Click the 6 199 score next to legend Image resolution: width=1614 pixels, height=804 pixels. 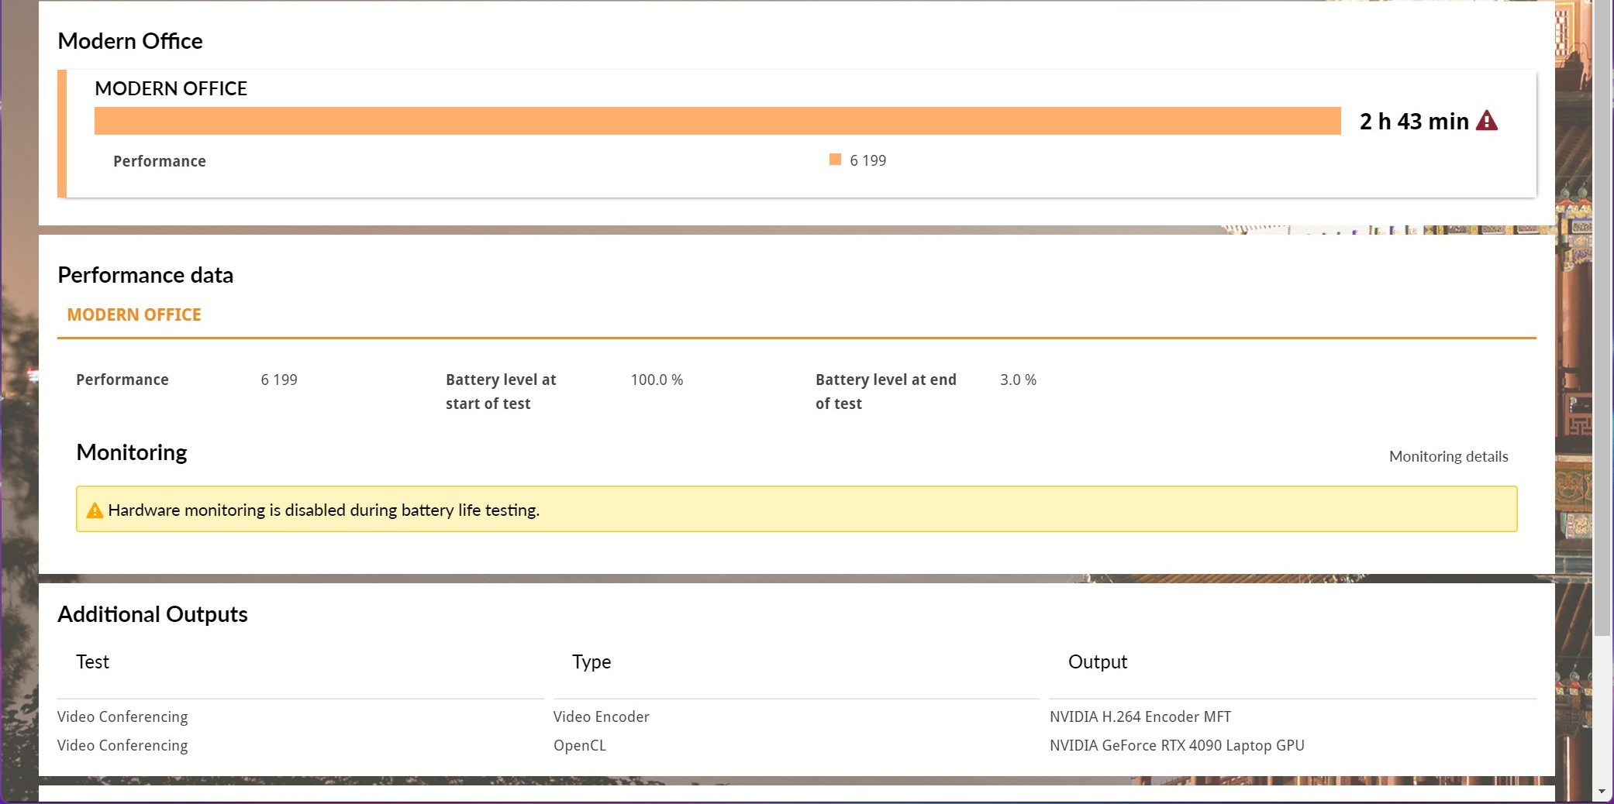[x=867, y=160]
